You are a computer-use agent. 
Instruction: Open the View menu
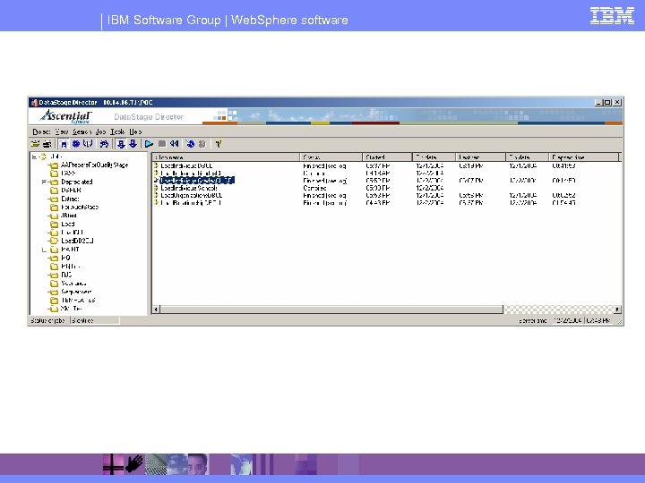pyautogui.click(x=61, y=131)
